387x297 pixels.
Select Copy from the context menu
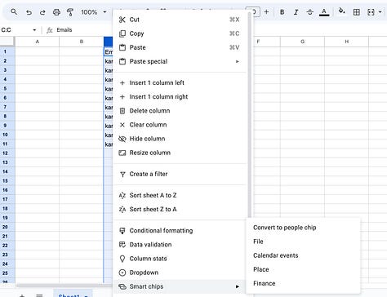tap(180, 33)
